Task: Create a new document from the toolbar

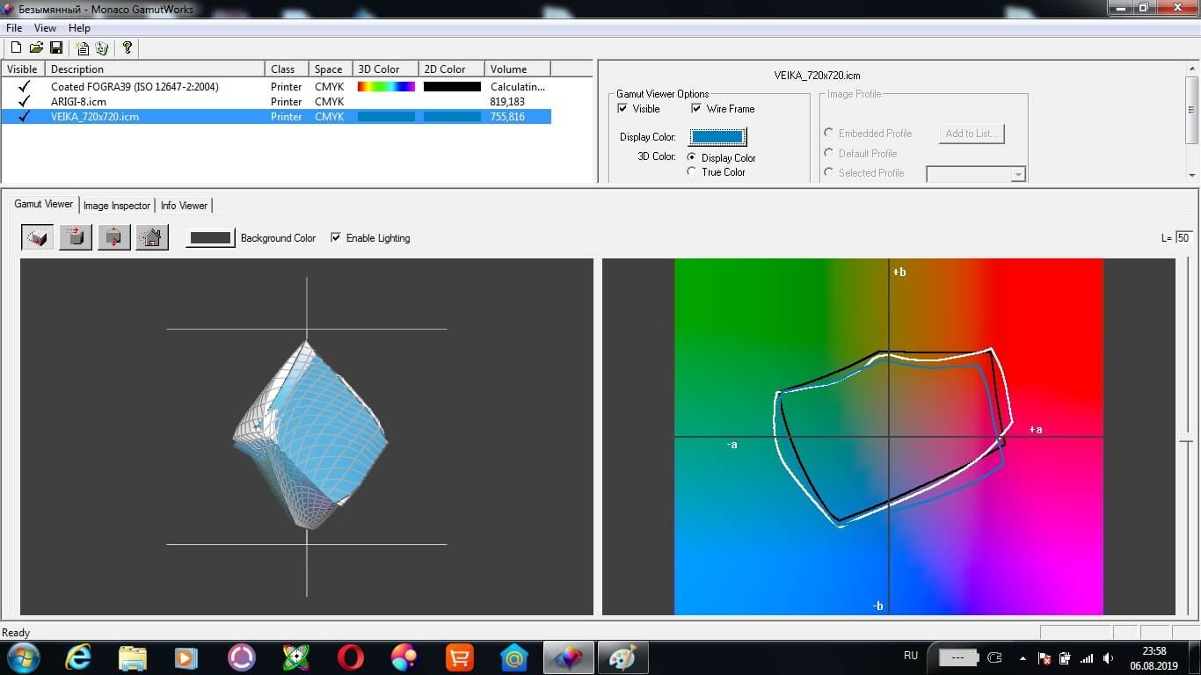Action: click(16, 47)
